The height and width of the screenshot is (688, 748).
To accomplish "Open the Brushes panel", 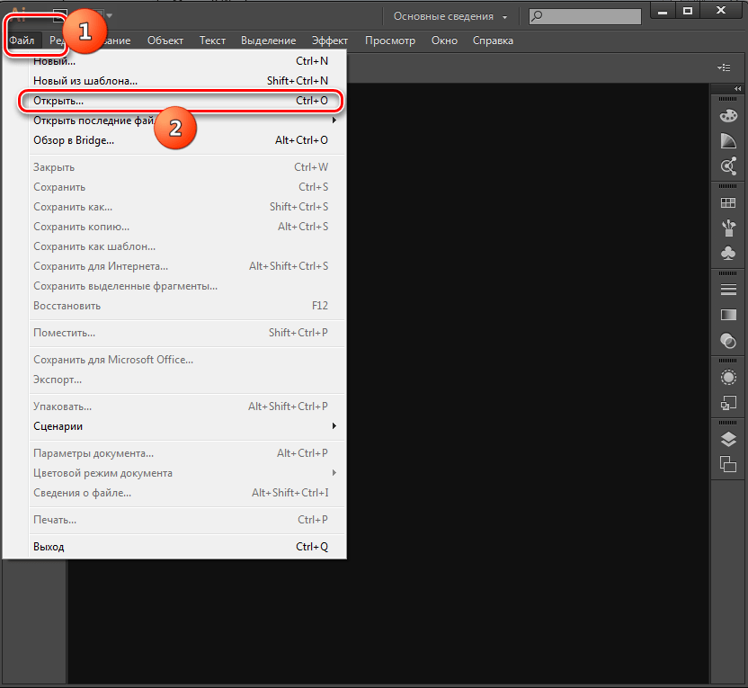I will (728, 228).
